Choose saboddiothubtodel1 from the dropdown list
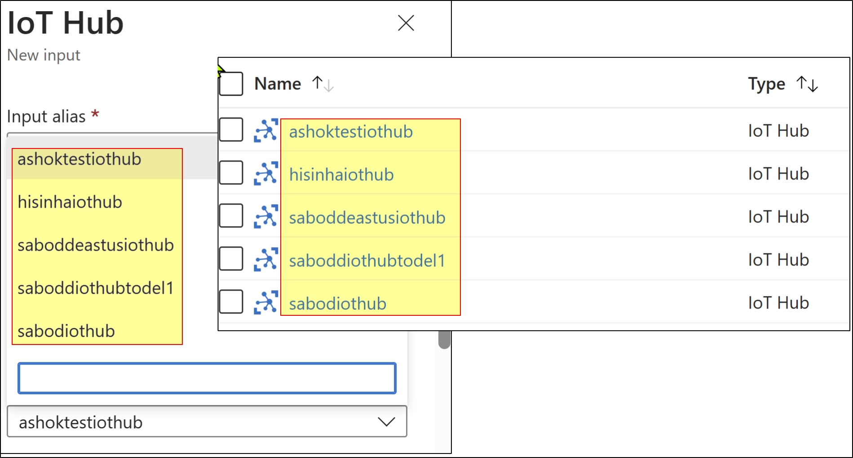853x458 pixels. pos(96,288)
